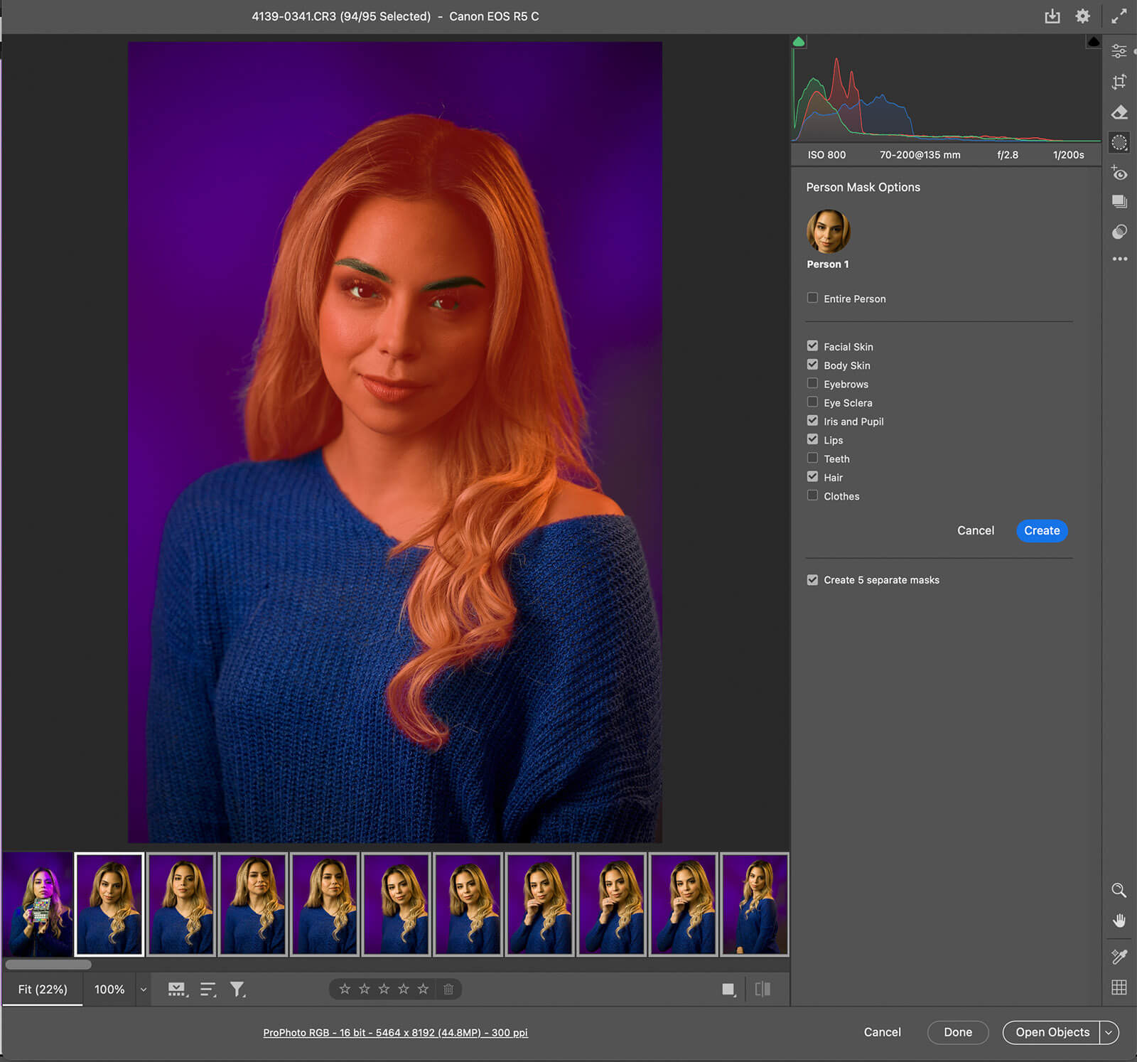Image resolution: width=1137 pixels, height=1062 pixels.
Task: Click the filmstrip horizontal scrollbar
Action: click(48, 965)
